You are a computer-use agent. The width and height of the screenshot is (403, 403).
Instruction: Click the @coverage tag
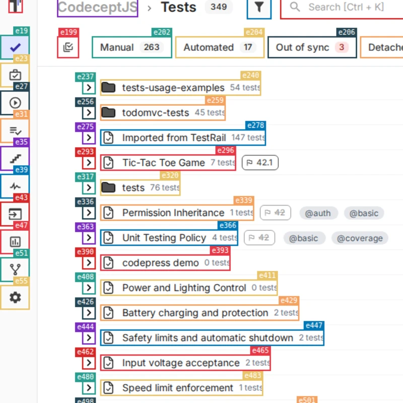[360, 238]
